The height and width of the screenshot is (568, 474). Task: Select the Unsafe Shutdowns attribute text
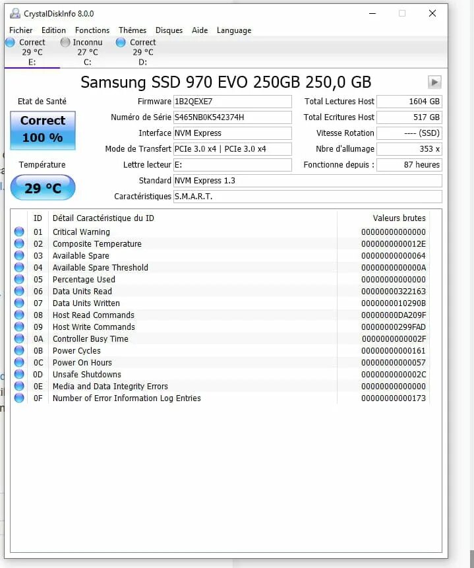pos(87,375)
